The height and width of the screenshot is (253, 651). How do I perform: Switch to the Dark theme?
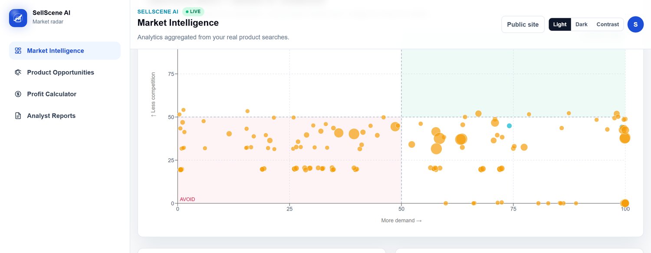click(x=582, y=24)
